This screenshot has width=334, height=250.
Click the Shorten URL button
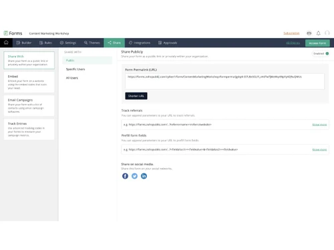(x=136, y=96)
